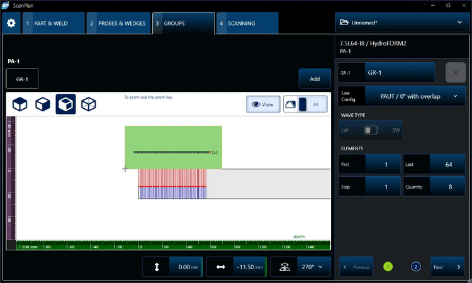Click the vertical offset arrows icon

157,267
